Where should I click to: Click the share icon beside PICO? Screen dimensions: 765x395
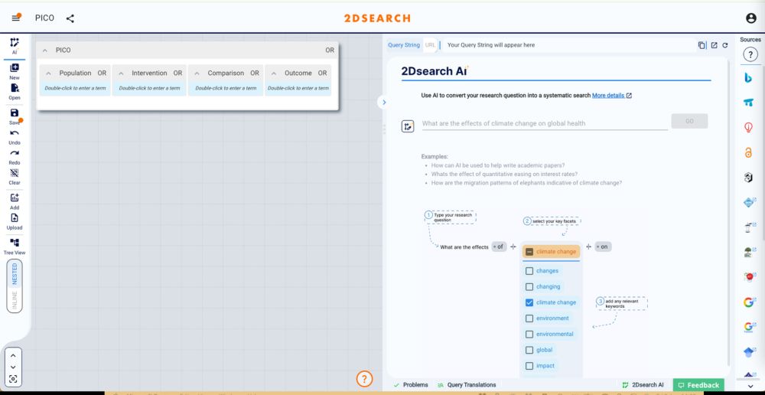(x=70, y=18)
